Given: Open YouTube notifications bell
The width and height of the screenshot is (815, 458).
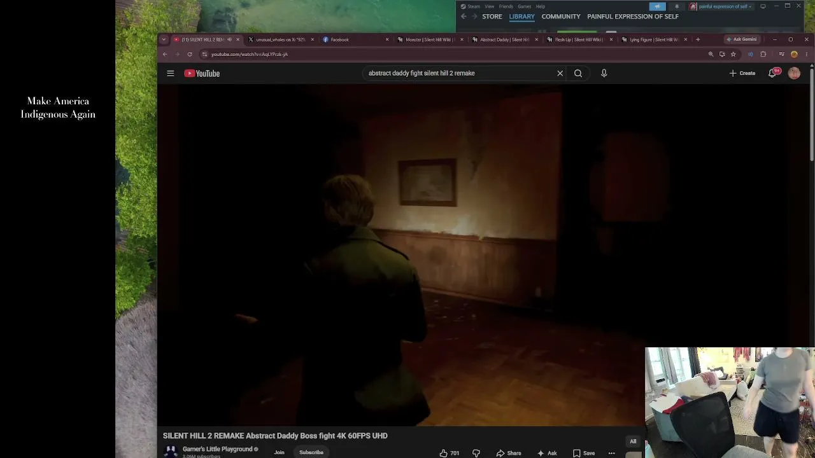Looking at the screenshot, I should coord(773,73).
